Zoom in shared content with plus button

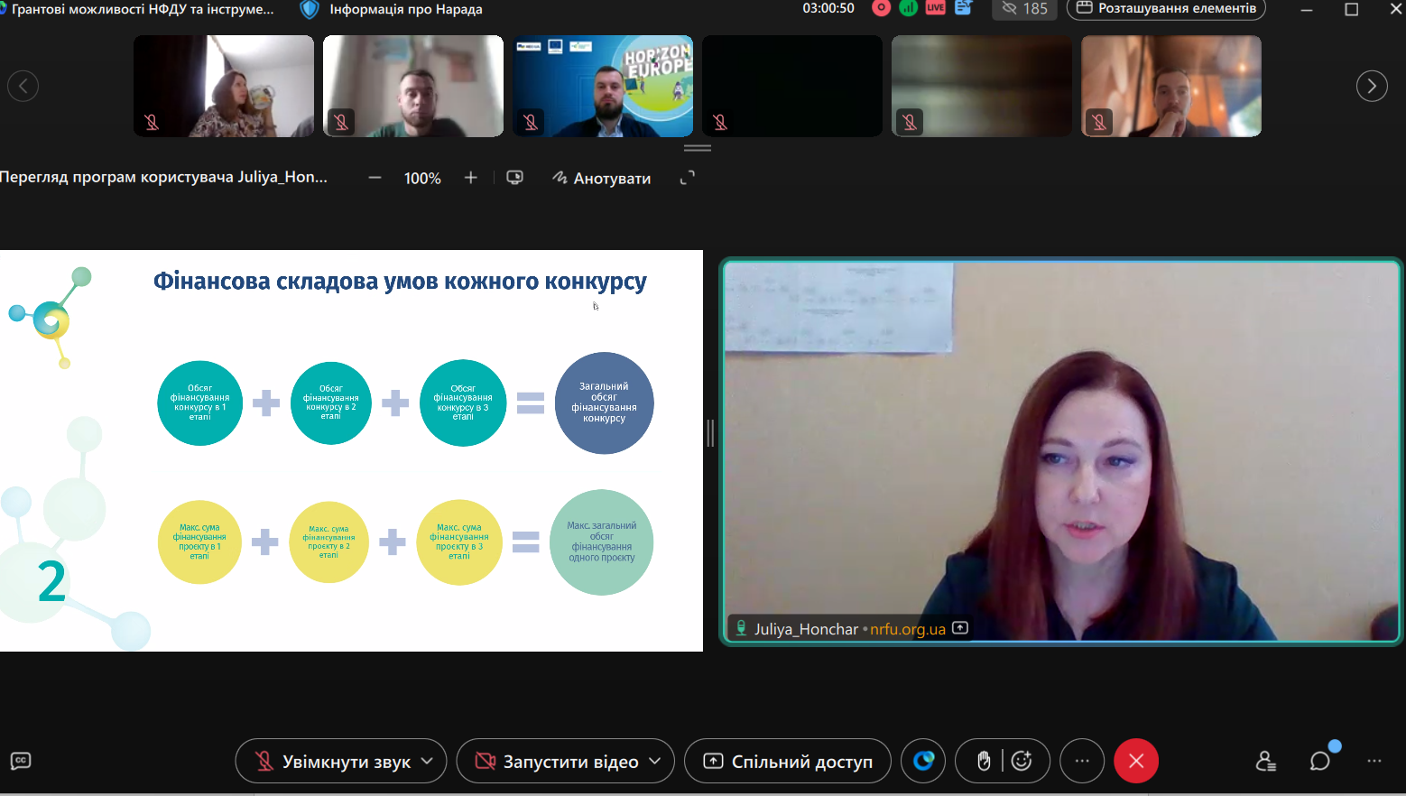[x=470, y=178]
